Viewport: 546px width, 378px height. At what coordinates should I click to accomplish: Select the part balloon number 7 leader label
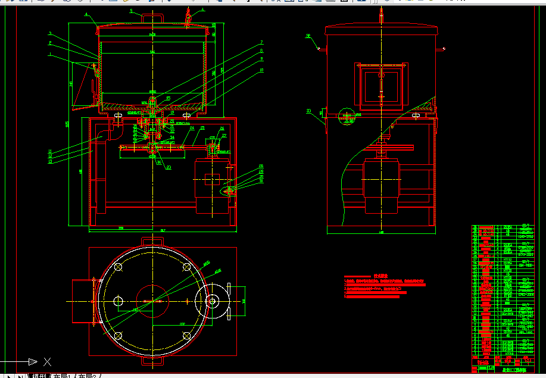pos(261,42)
